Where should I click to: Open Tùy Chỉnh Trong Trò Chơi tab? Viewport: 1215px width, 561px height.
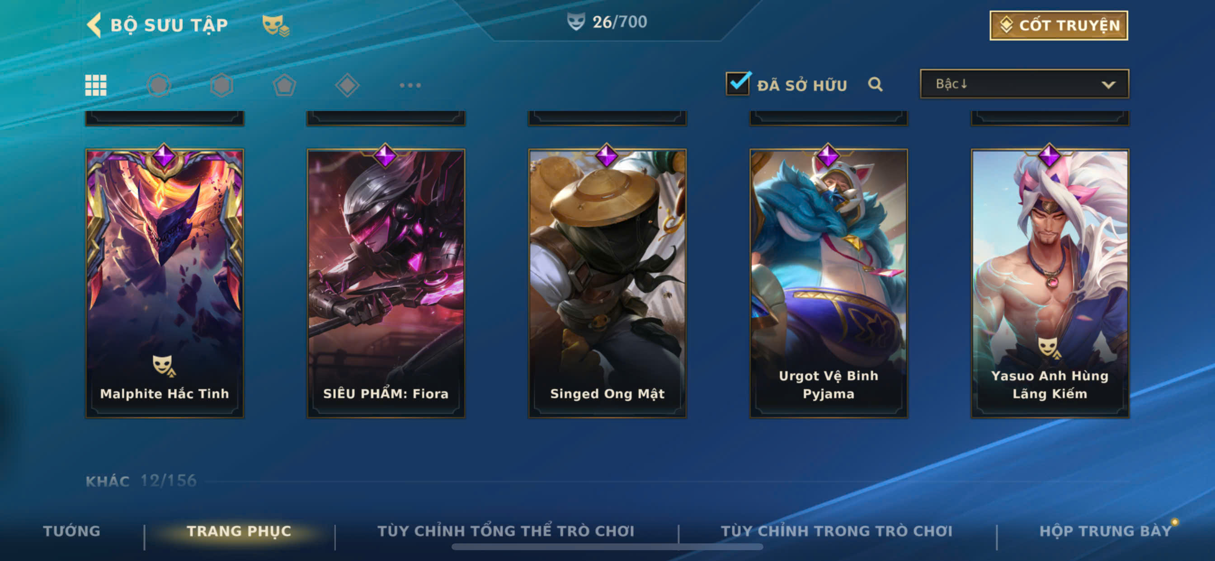pyautogui.click(x=837, y=531)
